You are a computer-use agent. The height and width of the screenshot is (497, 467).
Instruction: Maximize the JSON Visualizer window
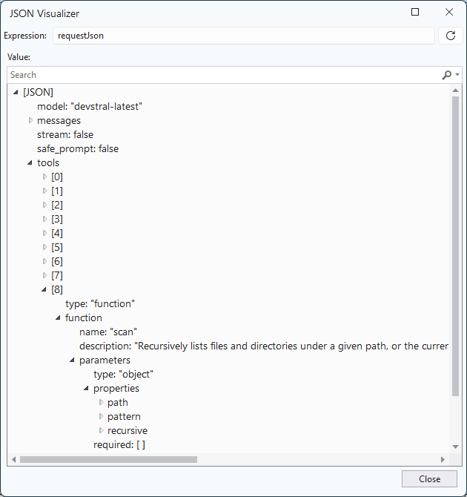415,12
